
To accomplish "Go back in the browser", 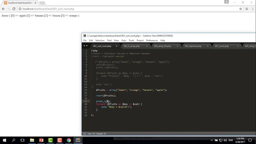I will point(4,9).
